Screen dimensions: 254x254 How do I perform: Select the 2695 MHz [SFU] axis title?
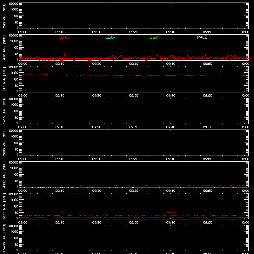4,143
